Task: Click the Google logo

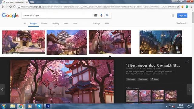Action: coord(10,15)
